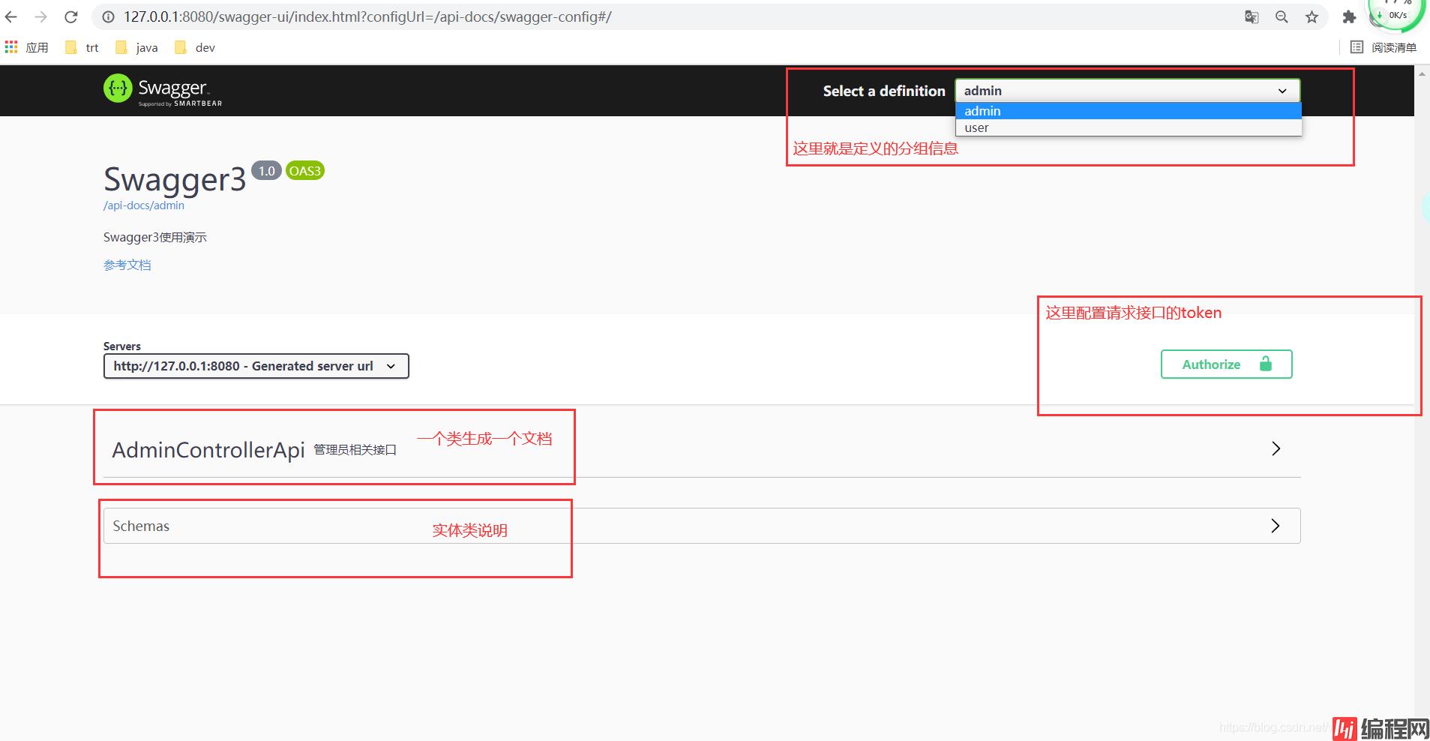Bookmark this page with star icon
Image resolution: width=1430 pixels, height=741 pixels.
(x=1312, y=16)
